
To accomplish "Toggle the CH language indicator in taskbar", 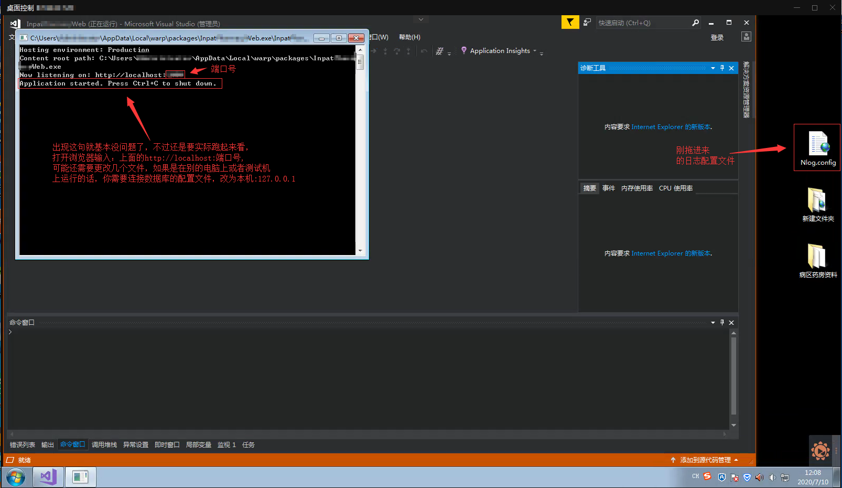I will (695, 476).
